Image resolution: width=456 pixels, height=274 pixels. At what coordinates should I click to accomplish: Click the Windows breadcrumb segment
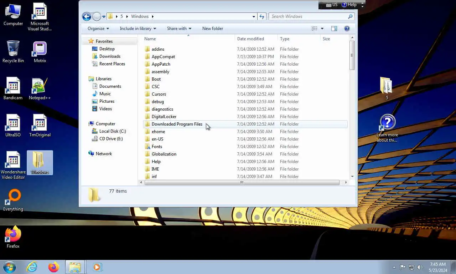[140, 16]
